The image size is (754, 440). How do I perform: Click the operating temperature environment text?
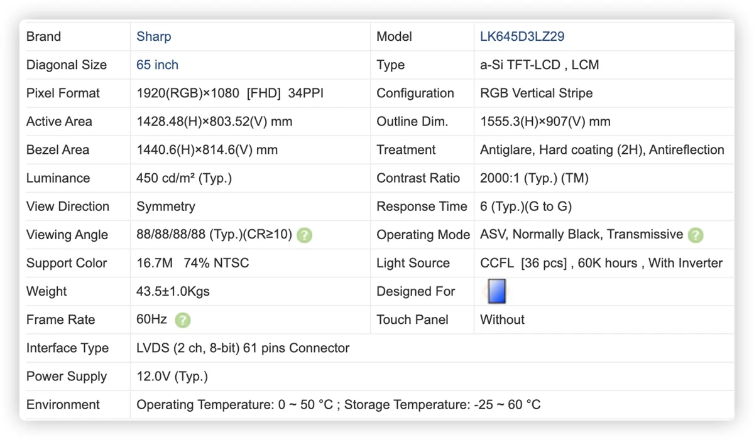(338, 405)
